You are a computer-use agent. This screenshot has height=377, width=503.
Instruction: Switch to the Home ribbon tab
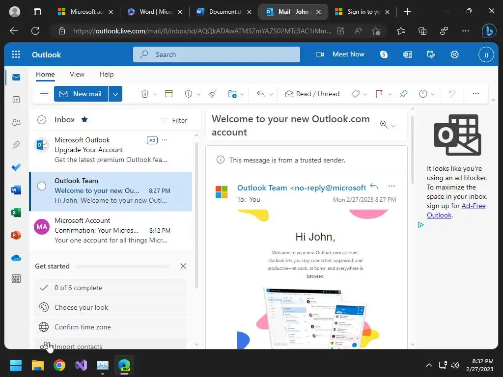[x=45, y=75]
